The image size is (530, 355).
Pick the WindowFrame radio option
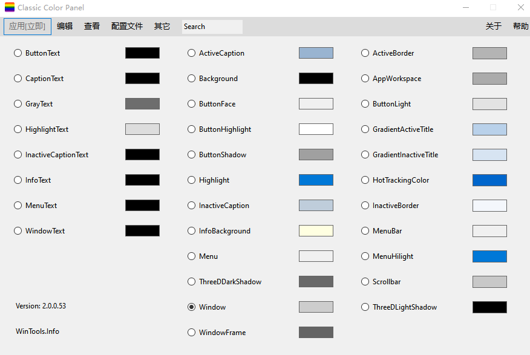pyautogui.click(x=191, y=333)
